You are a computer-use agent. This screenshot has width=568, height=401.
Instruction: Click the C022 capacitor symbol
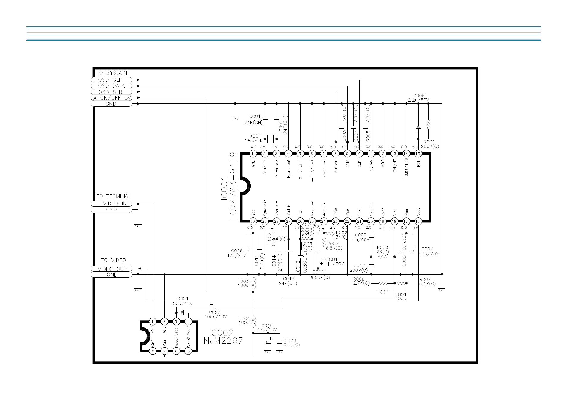pyautogui.click(x=215, y=306)
